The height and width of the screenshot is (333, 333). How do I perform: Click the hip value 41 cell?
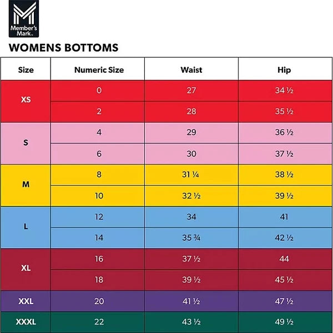(284, 216)
